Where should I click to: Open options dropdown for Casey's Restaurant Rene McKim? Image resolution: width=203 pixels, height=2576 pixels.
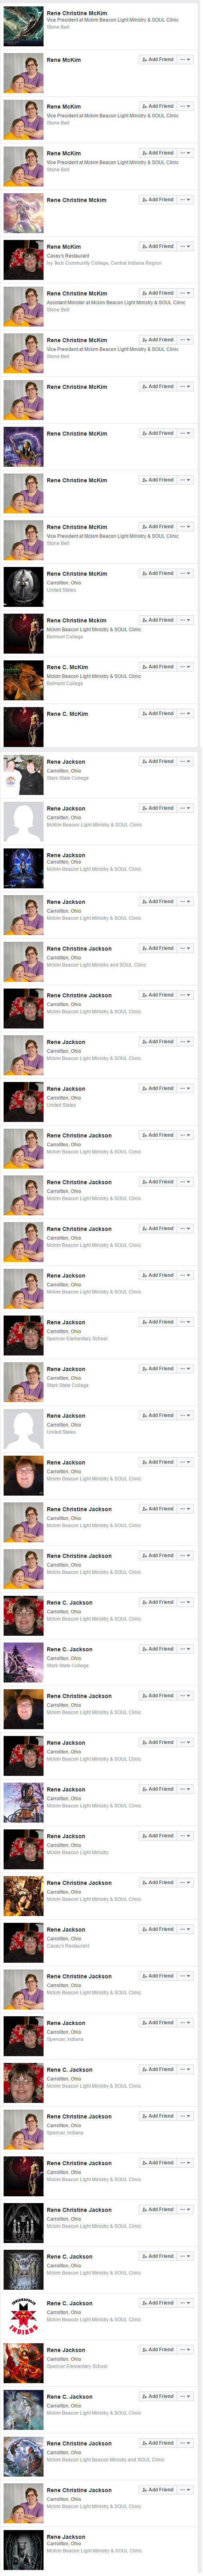pyautogui.click(x=185, y=246)
